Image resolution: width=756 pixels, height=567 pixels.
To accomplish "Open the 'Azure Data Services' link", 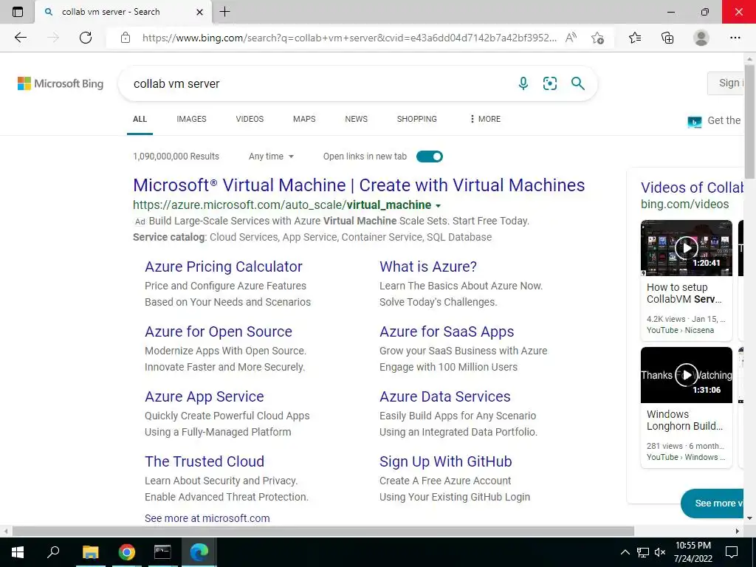I will (x=445, y=396).
